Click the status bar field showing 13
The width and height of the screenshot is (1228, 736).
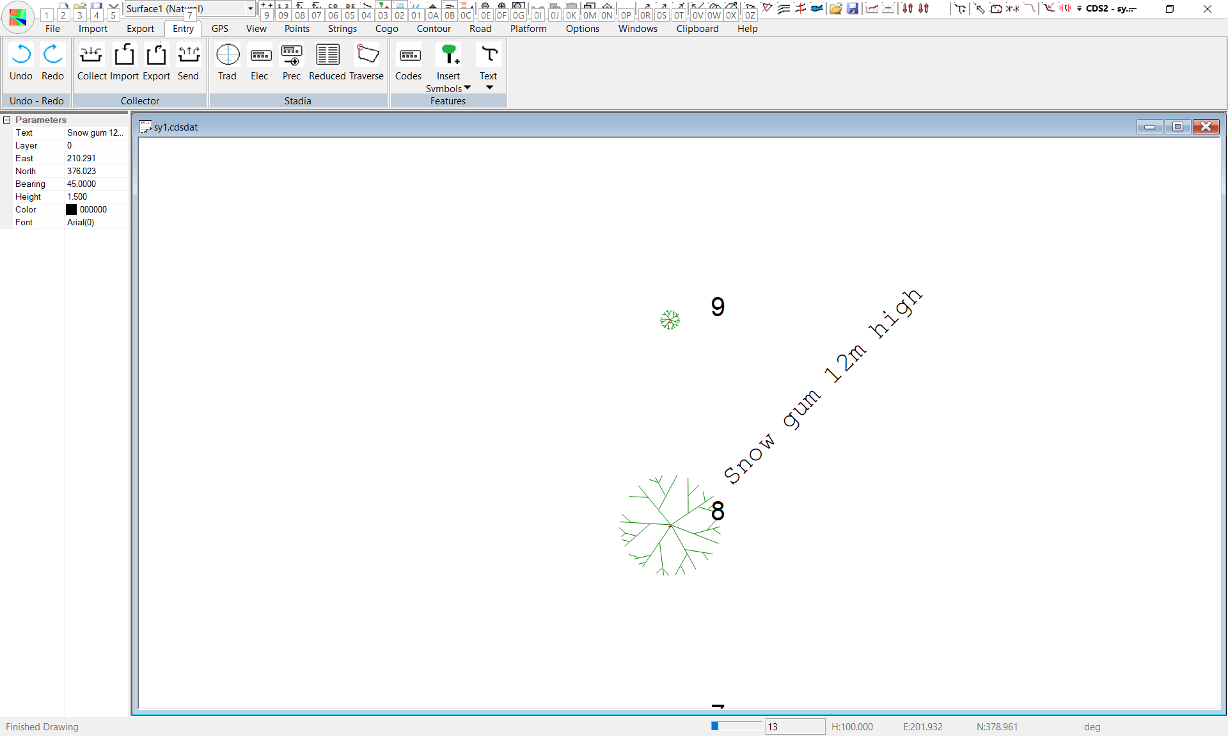click(x=794, y=726)
